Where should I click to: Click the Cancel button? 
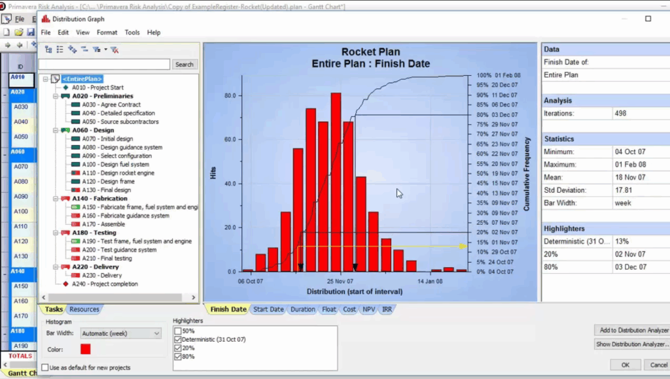(x=658, y=365)
